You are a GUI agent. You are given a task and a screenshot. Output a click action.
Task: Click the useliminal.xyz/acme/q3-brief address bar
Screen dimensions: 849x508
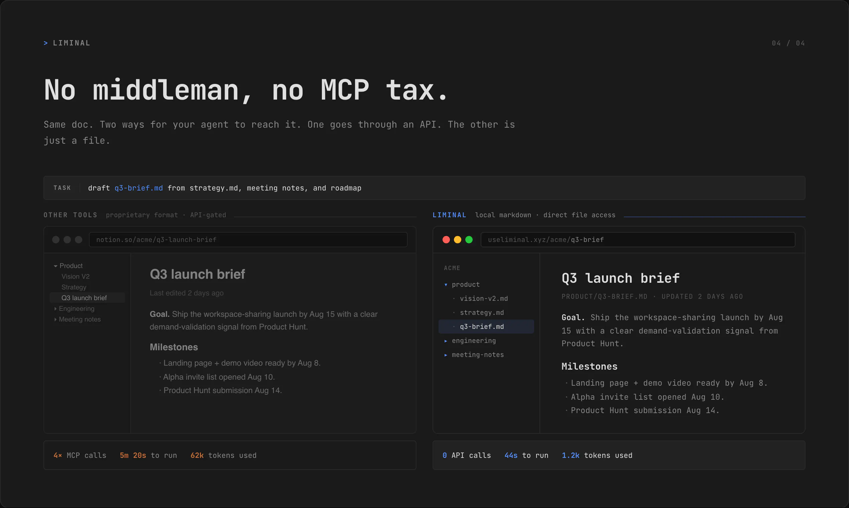[638, 240]
